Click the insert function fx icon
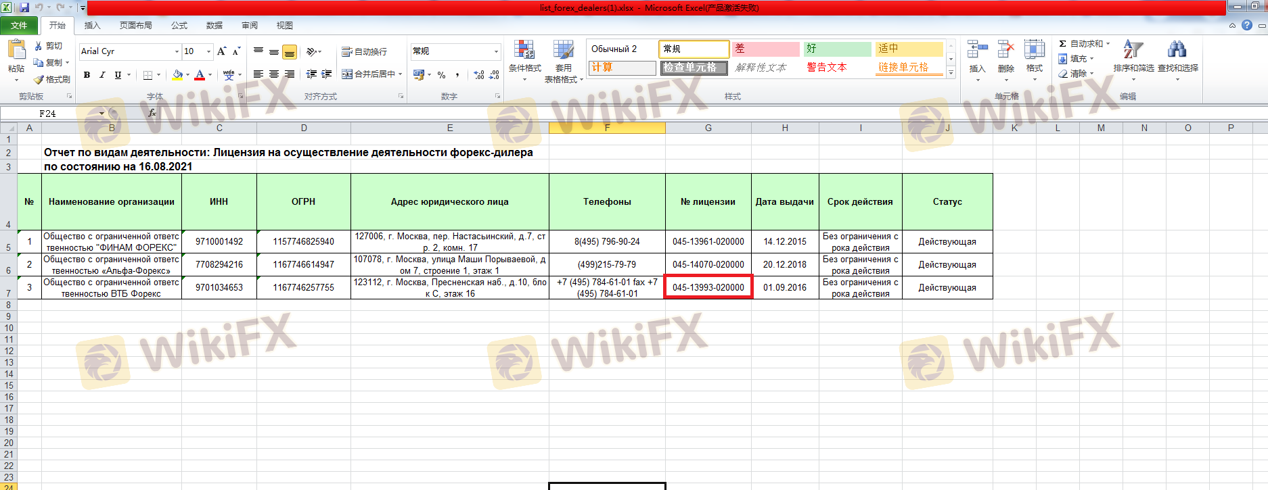Screen dimensions: 1268x490 152,113
